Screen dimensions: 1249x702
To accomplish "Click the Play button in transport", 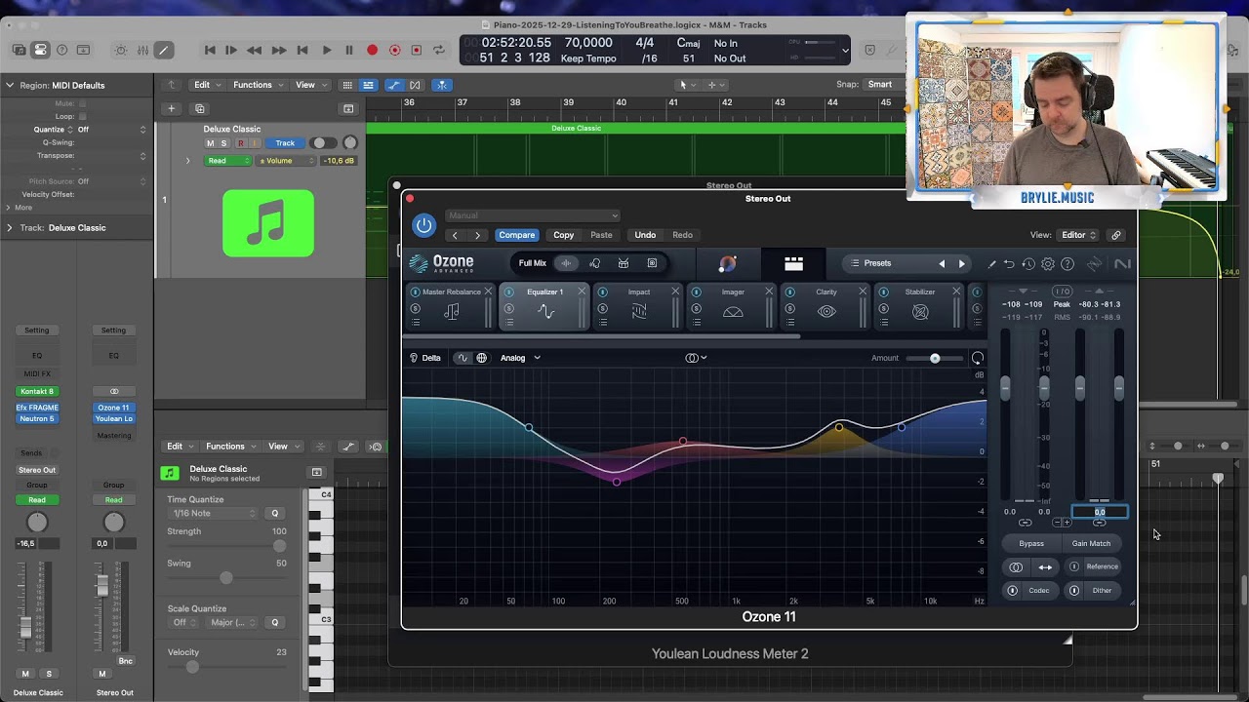I will 326,50.
